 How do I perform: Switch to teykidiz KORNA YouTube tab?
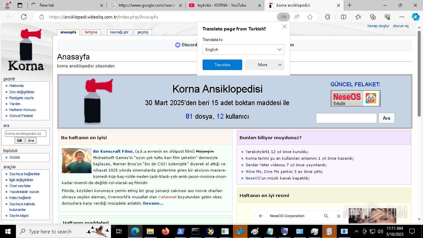[x=225, y=5]
